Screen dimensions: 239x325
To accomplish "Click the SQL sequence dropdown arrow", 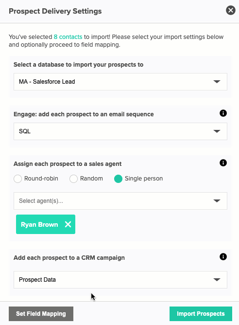I will pos(217,131).
